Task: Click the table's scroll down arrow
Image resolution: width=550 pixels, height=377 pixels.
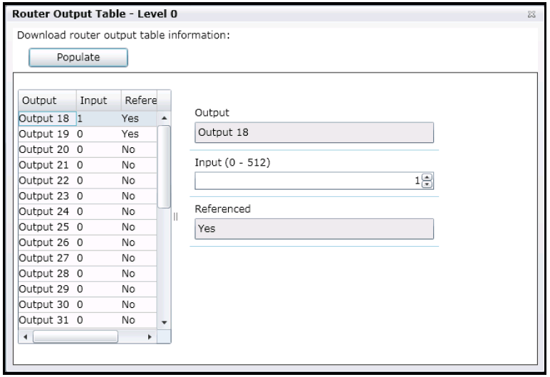Action: [164, 322]
